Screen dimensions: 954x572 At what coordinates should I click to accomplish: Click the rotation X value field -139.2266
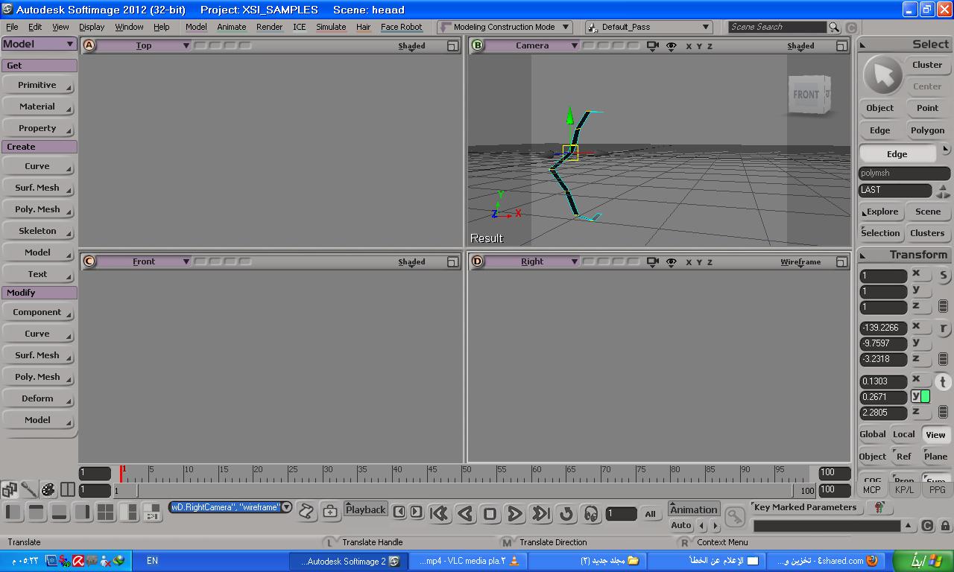[x=883, y=328]
